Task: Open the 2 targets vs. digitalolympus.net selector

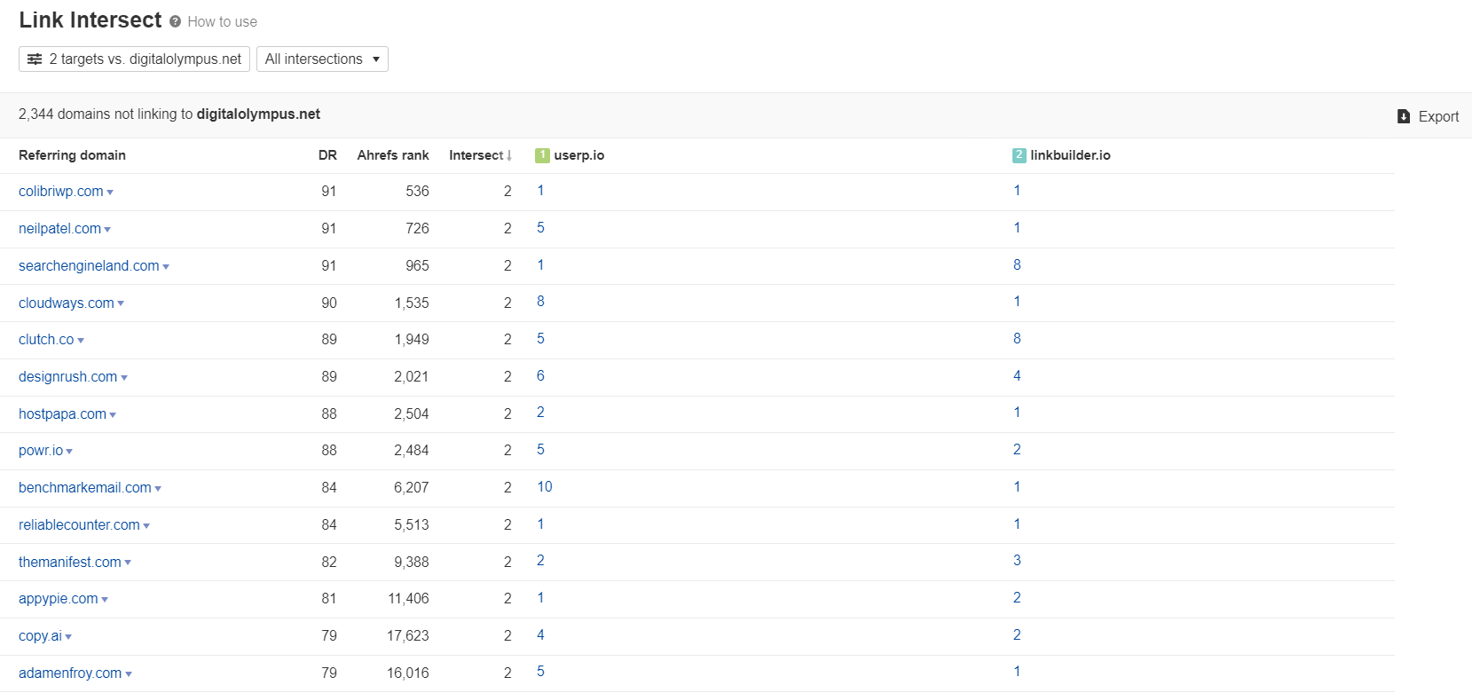Action: click(x=134, y=59)
